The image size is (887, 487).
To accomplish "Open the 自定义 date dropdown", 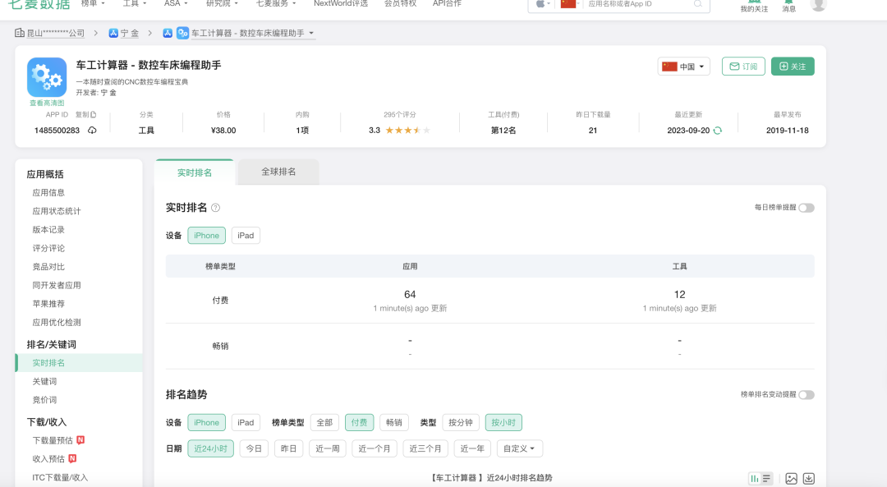I will pyautogui.click(x=519, y=448).
